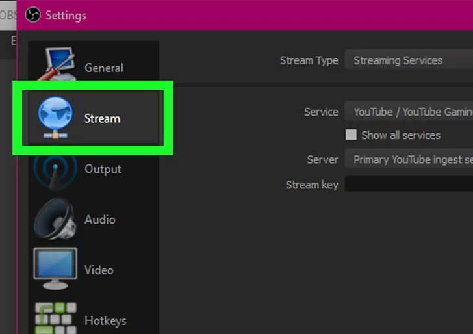Click the General wrench and monitor icon
Screen dimensions: 473x334
coord(57,65)
